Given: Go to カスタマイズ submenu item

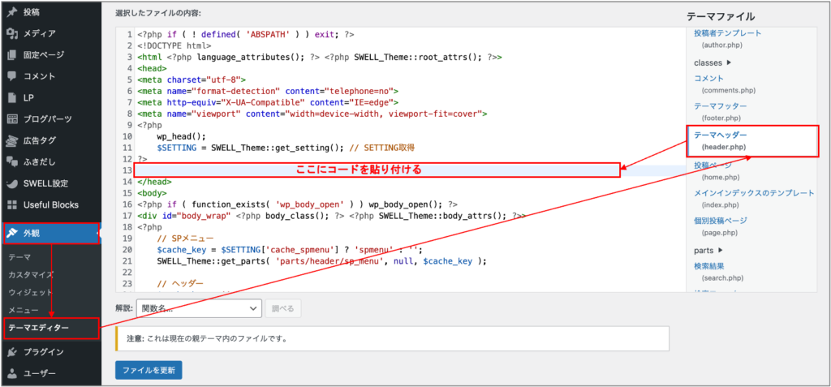Looking at the screenshot, I should pyautogui.click(x=31, y=274).
